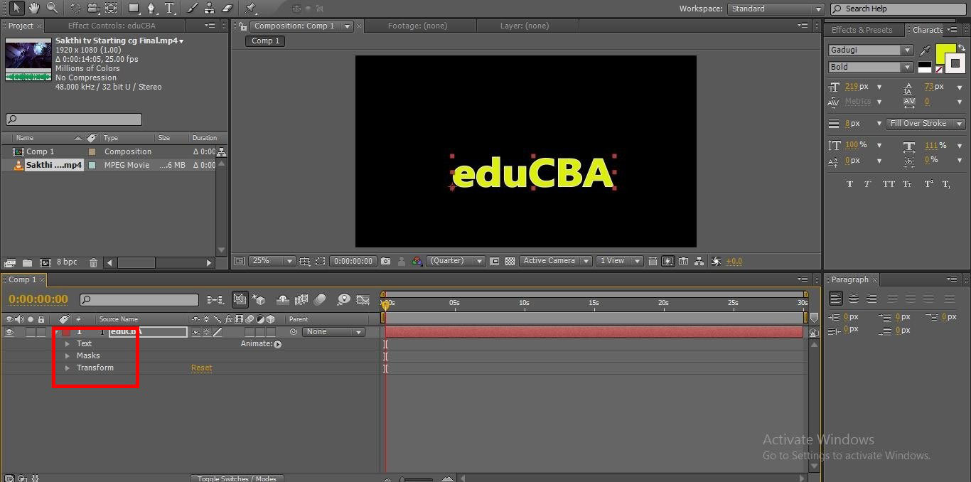Click the Search Help input field

(x=897, y=9)
